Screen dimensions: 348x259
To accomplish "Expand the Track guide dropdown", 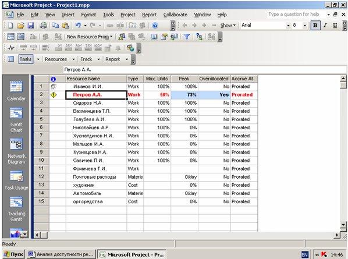I will pos(98,59).
